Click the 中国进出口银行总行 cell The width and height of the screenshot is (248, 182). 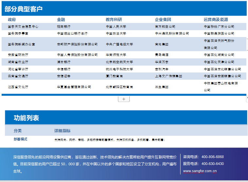pos(72,33)
